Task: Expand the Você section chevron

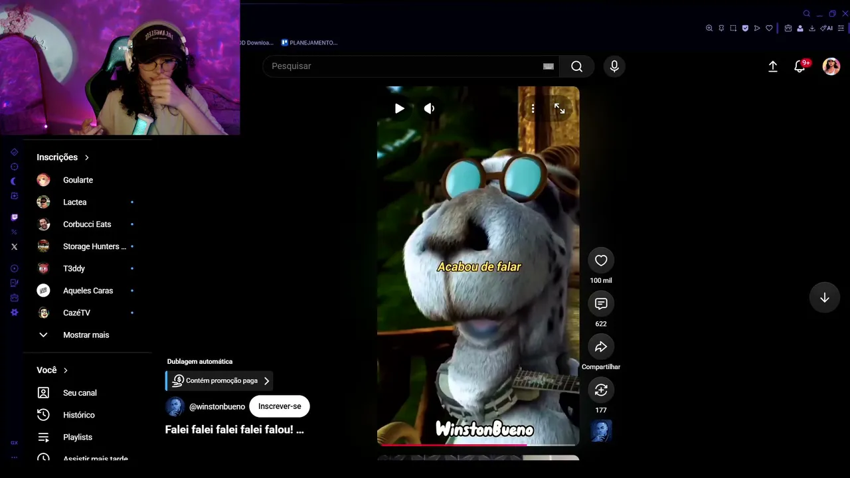Action: [x=66, y=370]
